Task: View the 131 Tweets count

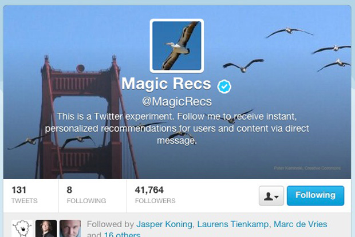Action: click(25, 195)
